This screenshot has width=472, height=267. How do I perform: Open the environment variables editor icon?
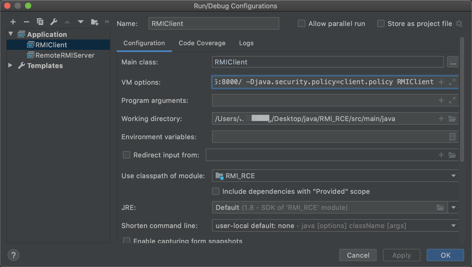(452, 137)
